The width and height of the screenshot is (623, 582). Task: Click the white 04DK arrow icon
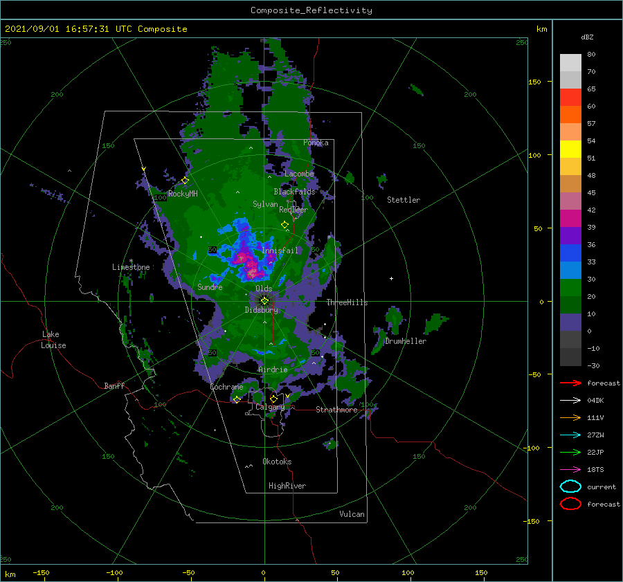coord(570,401)
